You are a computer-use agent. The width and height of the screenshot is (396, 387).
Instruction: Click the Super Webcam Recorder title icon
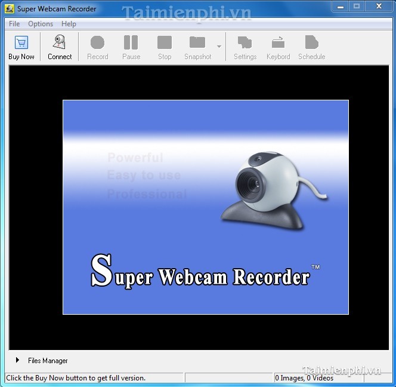click(10, 9)
